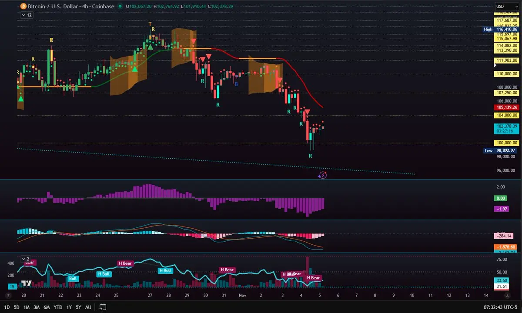This screenshot has height=313, width=522.
Task: Click the timezone Z button on time axis
Action: point(8,295)
